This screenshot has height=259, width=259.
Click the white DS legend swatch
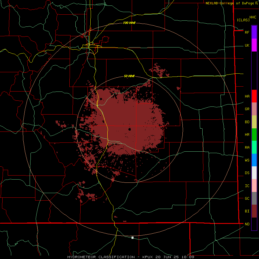tap(254, 173)
